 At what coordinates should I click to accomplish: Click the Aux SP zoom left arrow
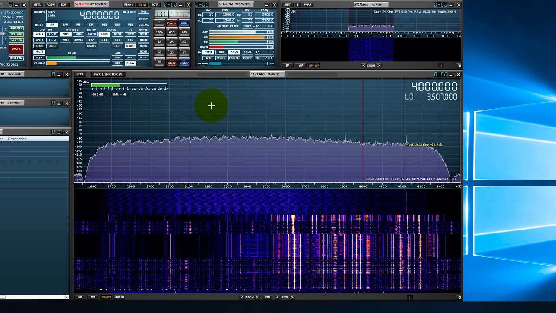click(x=364, y=66)
